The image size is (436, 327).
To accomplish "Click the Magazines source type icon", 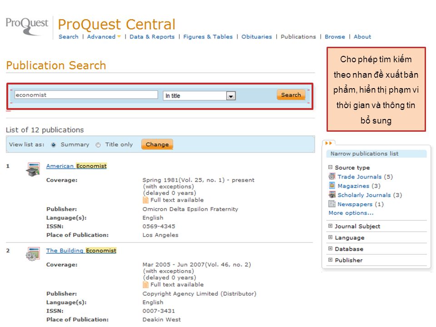I will click(332, 185).
